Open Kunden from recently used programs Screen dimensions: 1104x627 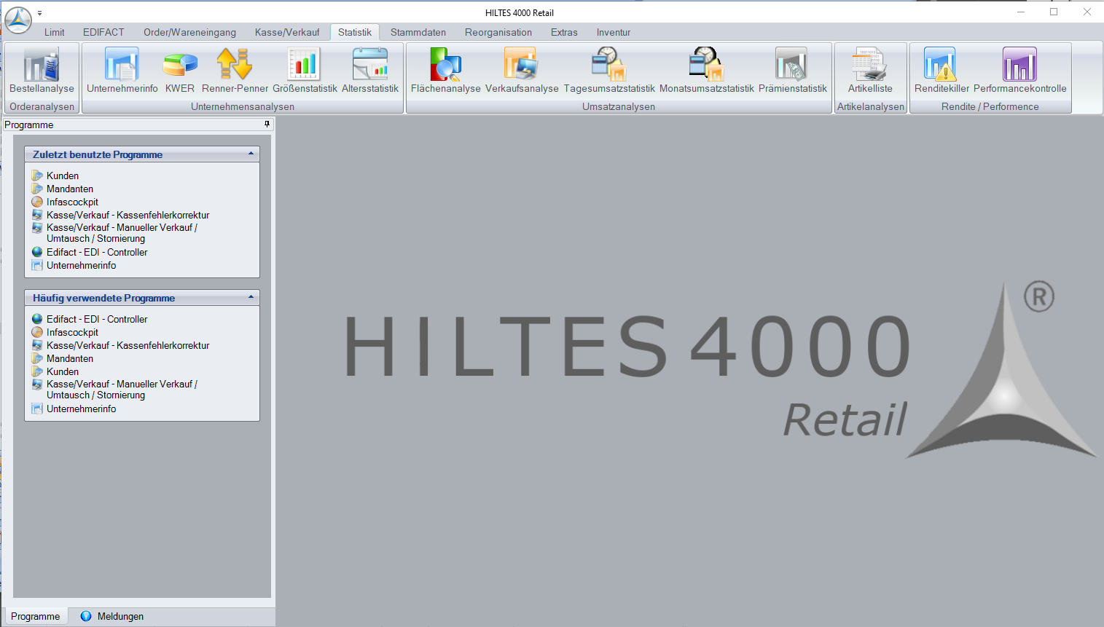tap(63, 176)
